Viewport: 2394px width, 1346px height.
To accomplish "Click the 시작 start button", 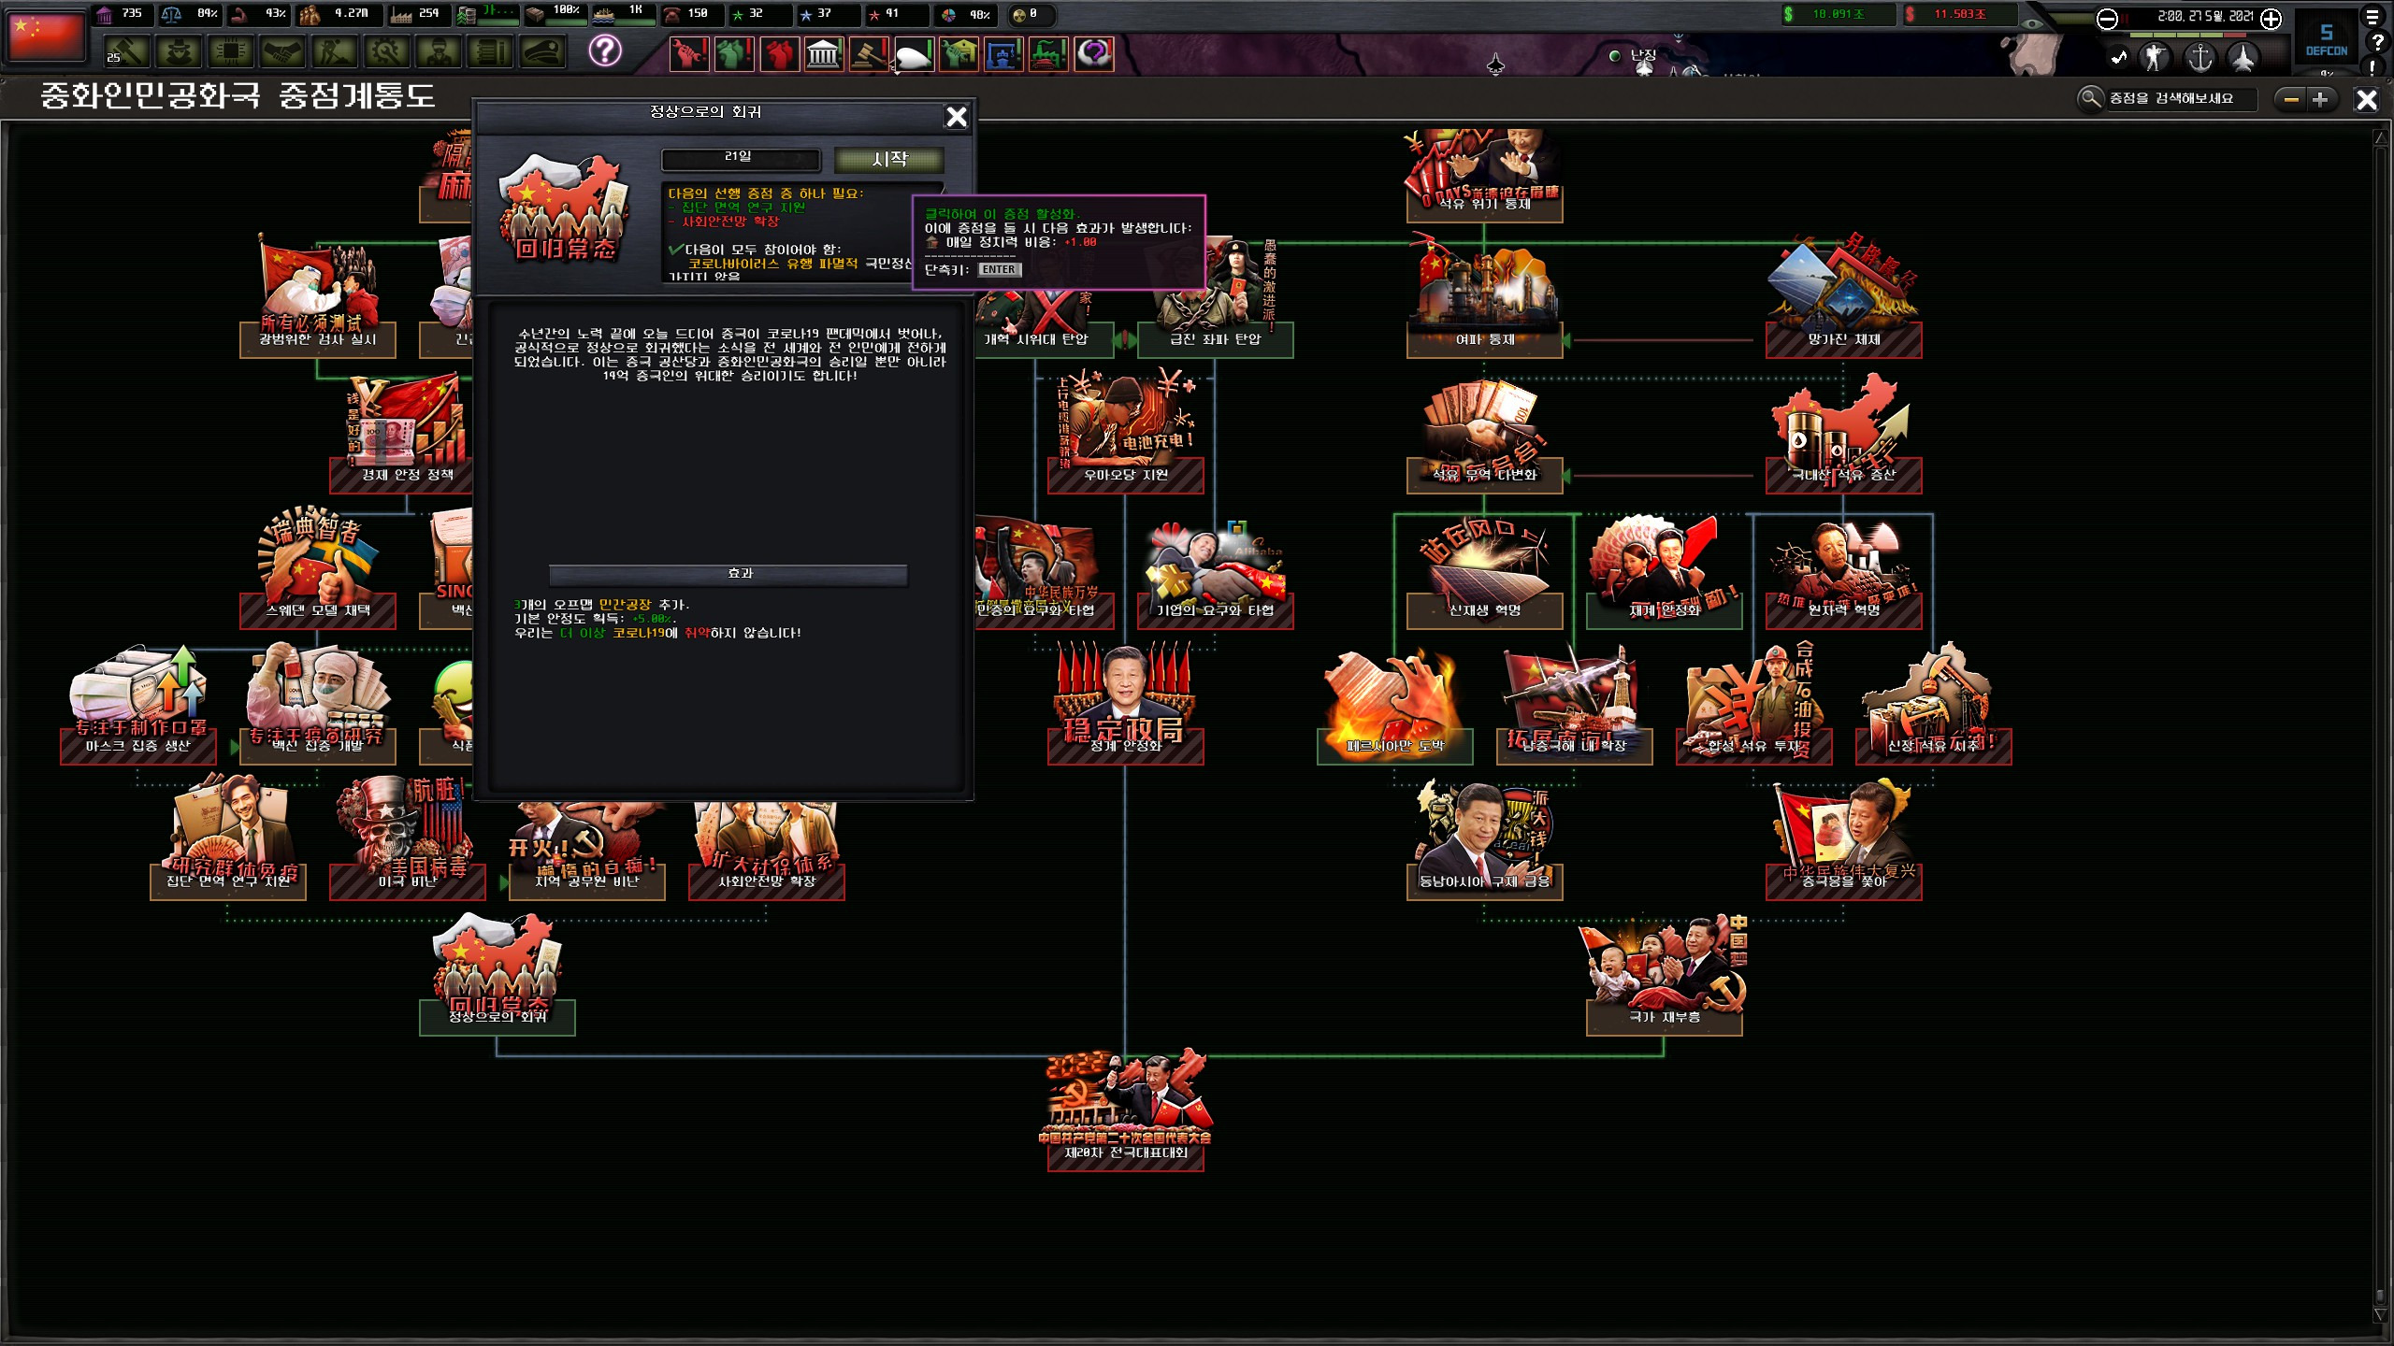I will click(888, 159).
